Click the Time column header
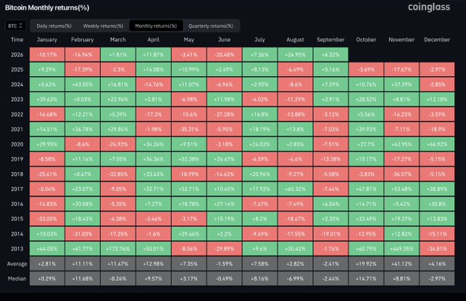Image resolution: width=466 pixels, height=301 pixels. click(x=17, y=40)
